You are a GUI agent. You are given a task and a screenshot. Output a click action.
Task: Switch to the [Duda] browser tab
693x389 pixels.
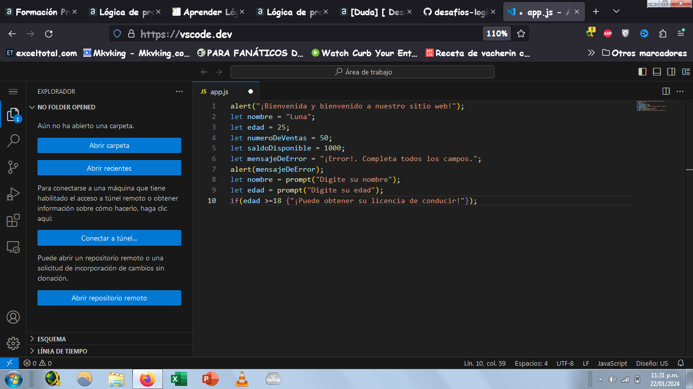pyautogui.click(x=376, y=12)
